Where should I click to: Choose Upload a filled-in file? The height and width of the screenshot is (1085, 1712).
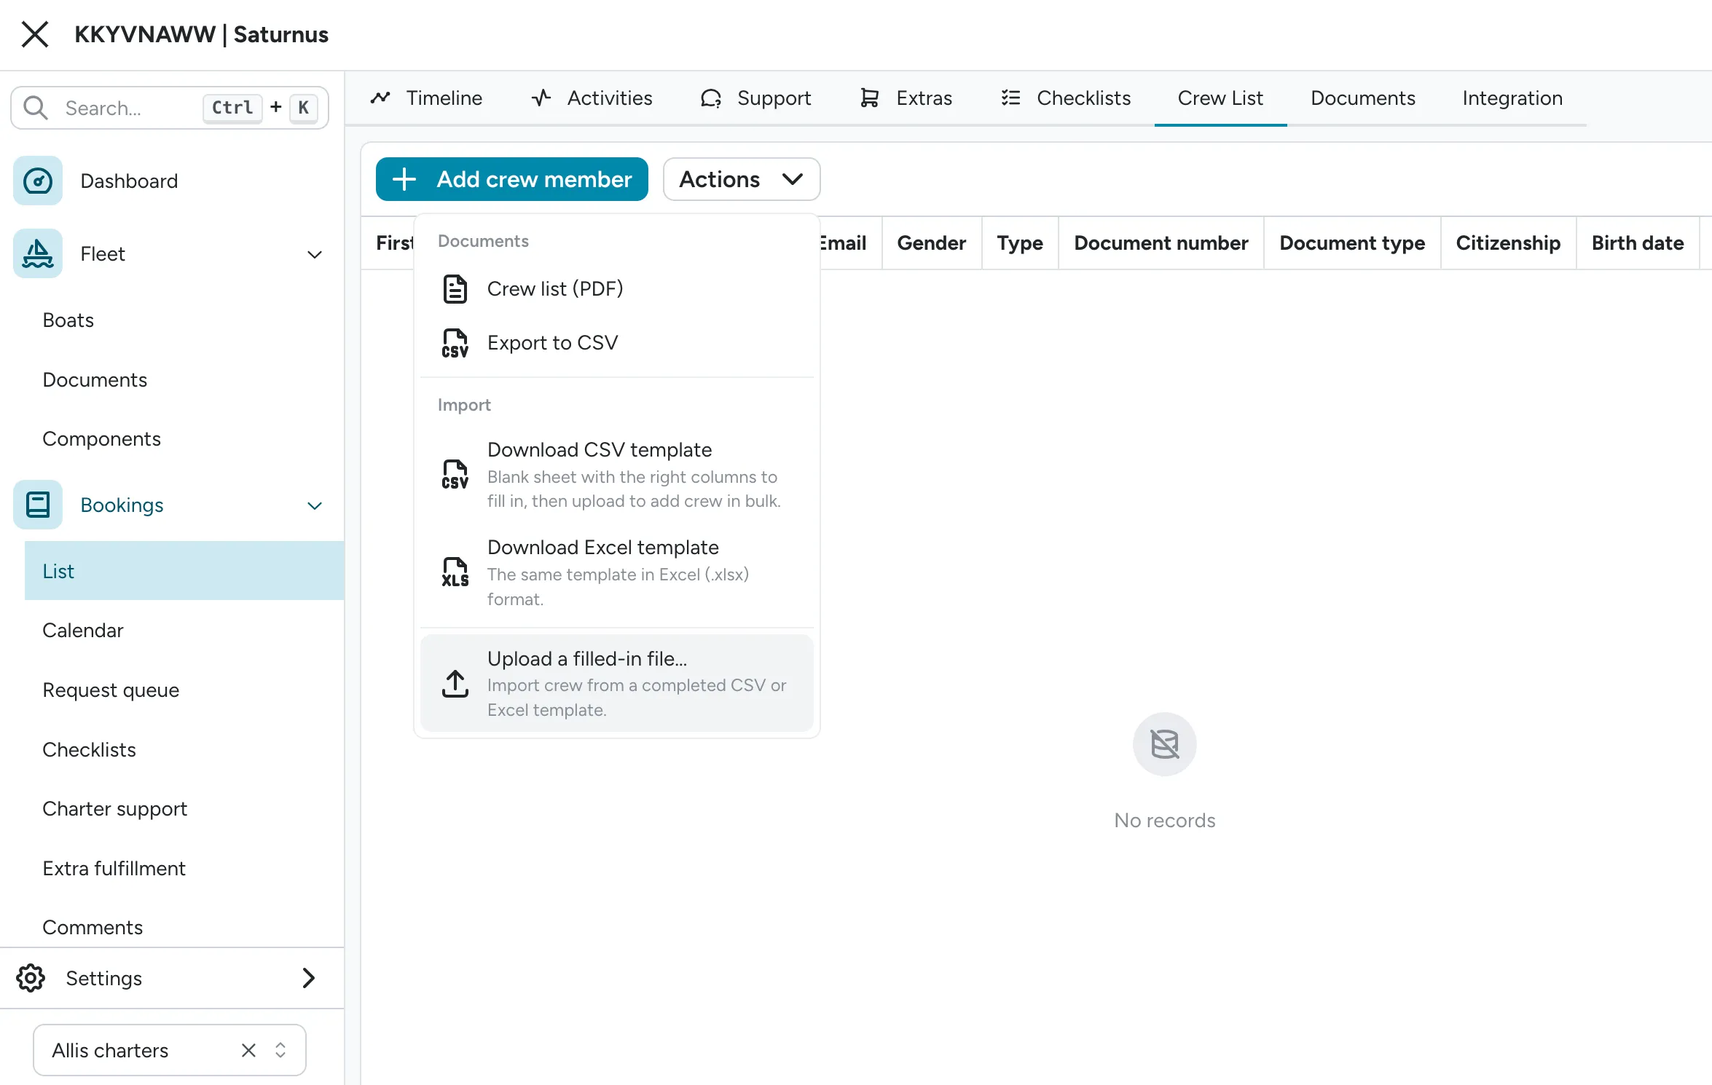pos(617,683)
